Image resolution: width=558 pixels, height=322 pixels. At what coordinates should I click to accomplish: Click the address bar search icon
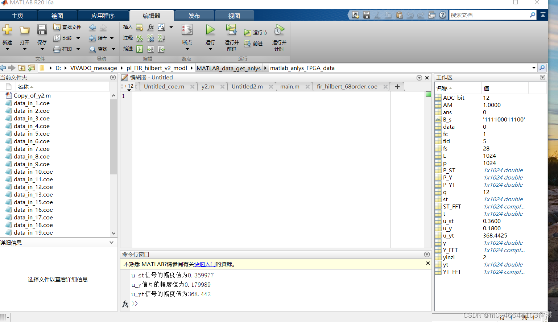click(x=542, y=68)
